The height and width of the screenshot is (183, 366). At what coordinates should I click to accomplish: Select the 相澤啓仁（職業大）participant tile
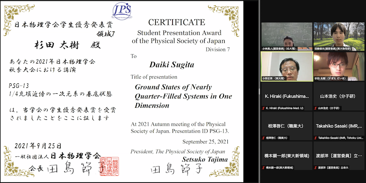pyautogui.click(x=287, y=126)
